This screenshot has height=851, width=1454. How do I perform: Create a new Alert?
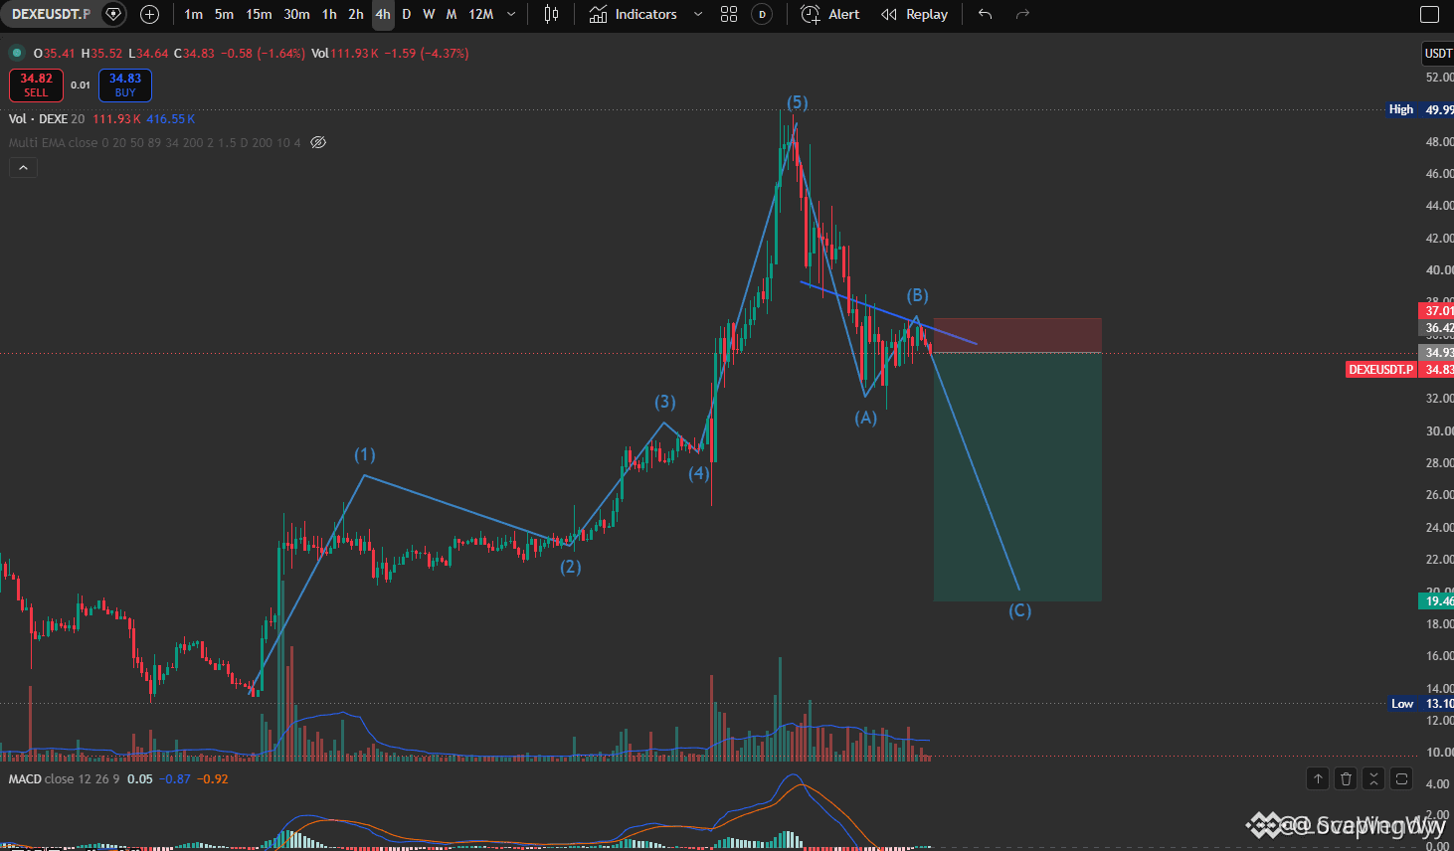[830, 14]
